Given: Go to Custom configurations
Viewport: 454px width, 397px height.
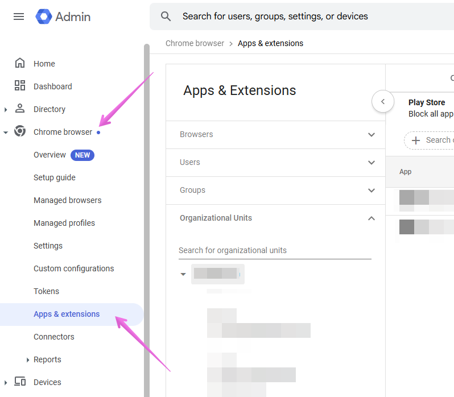Looking at the screenshot, I should coord(73,268).
